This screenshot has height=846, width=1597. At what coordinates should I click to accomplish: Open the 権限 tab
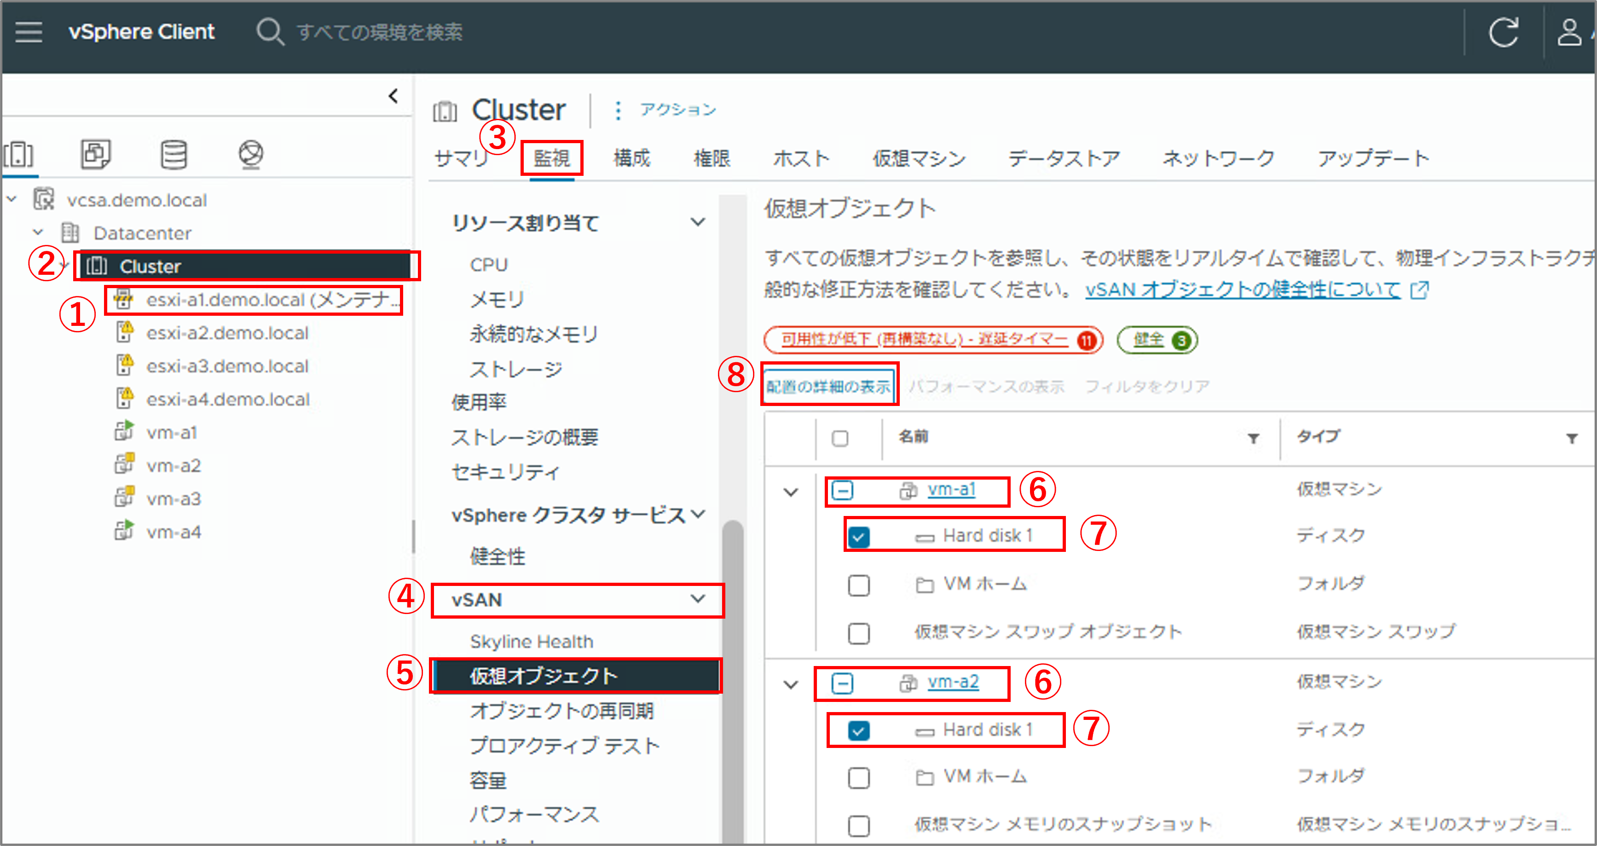click(x=712, y=159)
